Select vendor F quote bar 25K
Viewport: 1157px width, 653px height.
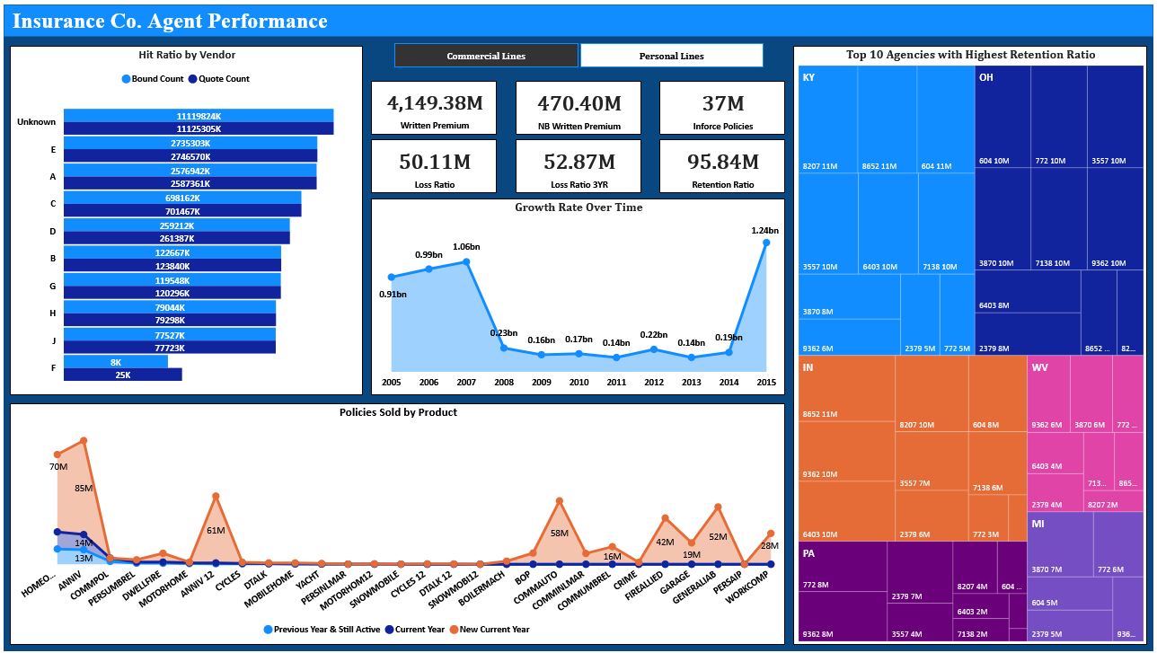click(123, 375)
